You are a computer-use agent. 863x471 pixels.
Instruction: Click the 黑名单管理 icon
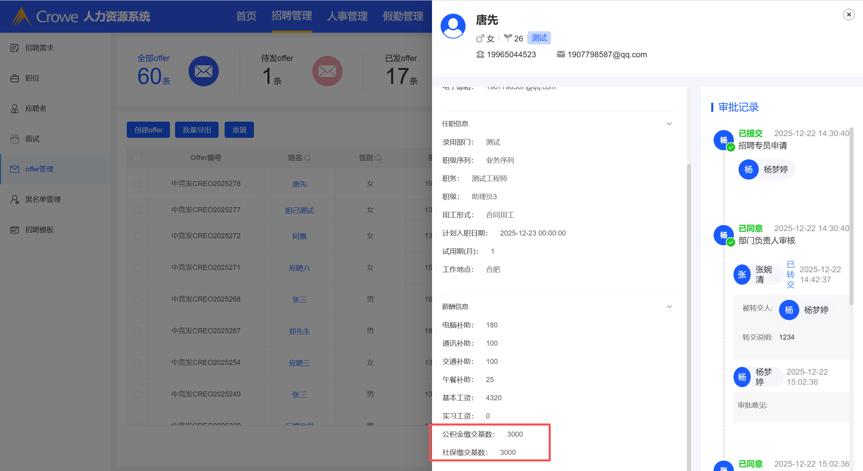[x=15, y=199]
